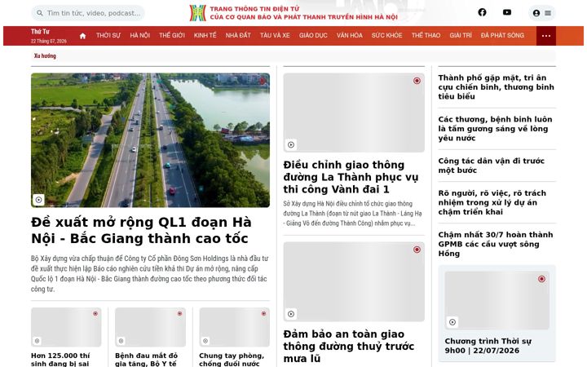Live badge on La Thành article thumbnail
Screen dimensions: 587x367
click(x=417, y=81)
